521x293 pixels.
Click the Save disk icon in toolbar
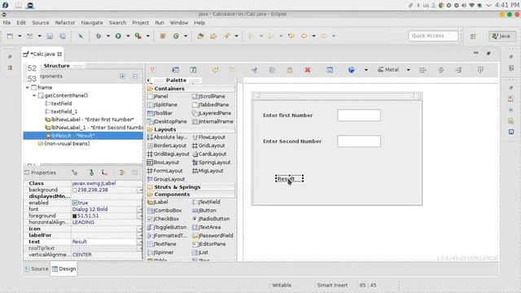[50, 36]
